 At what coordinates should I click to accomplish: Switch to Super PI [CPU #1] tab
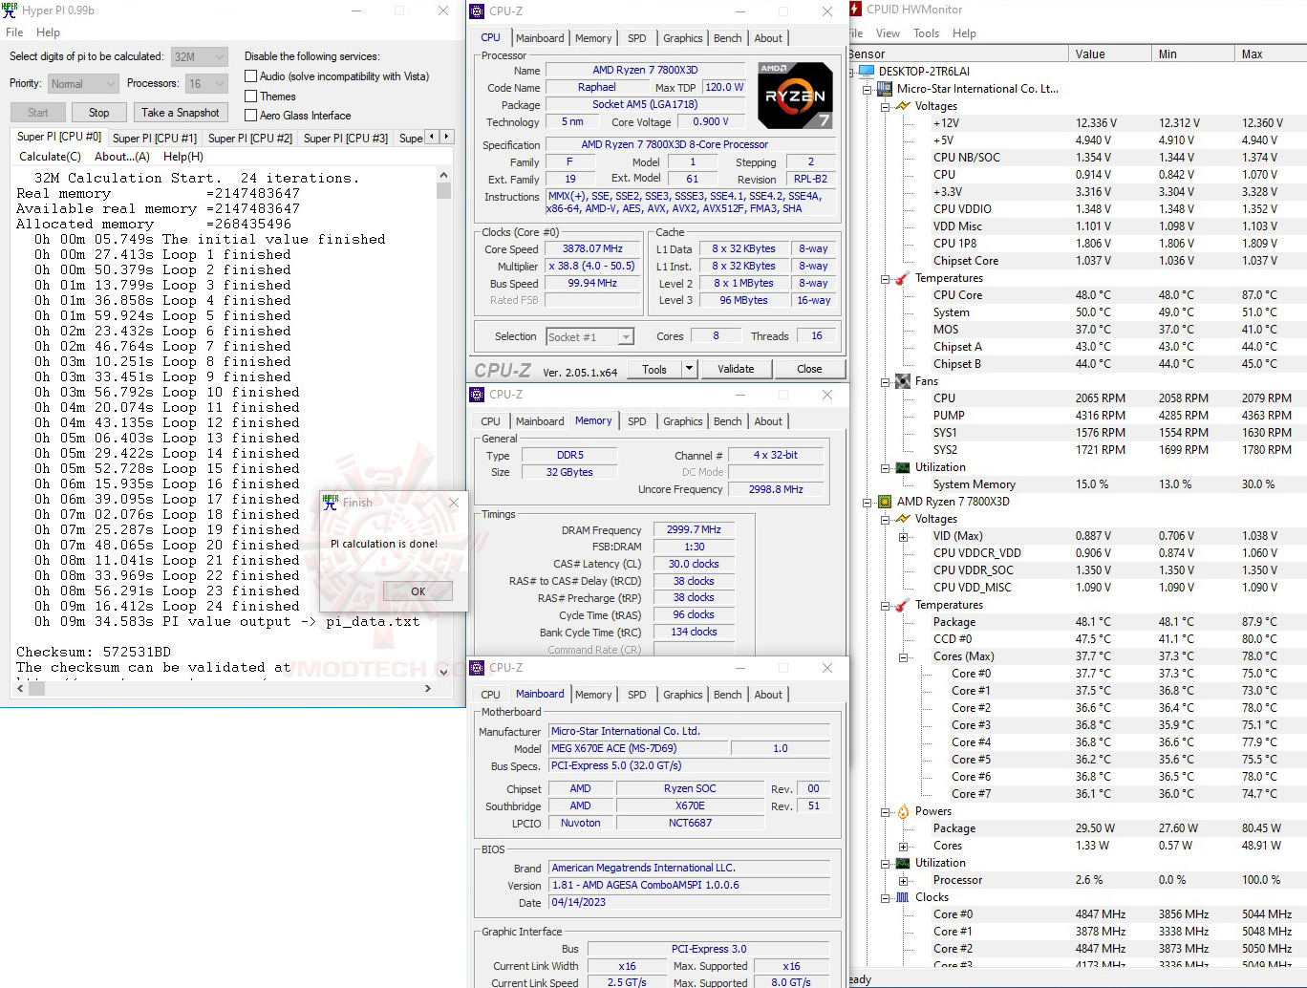click(x=155, y=139)
